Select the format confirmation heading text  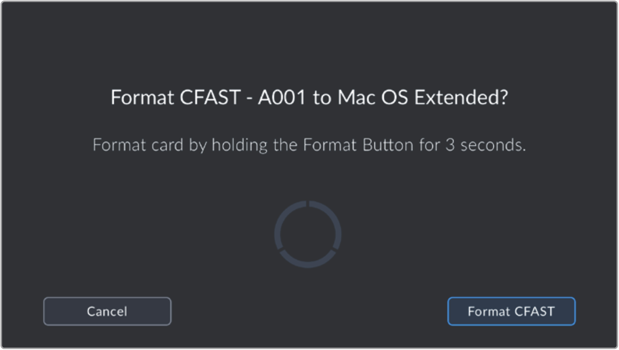(309, 99)
